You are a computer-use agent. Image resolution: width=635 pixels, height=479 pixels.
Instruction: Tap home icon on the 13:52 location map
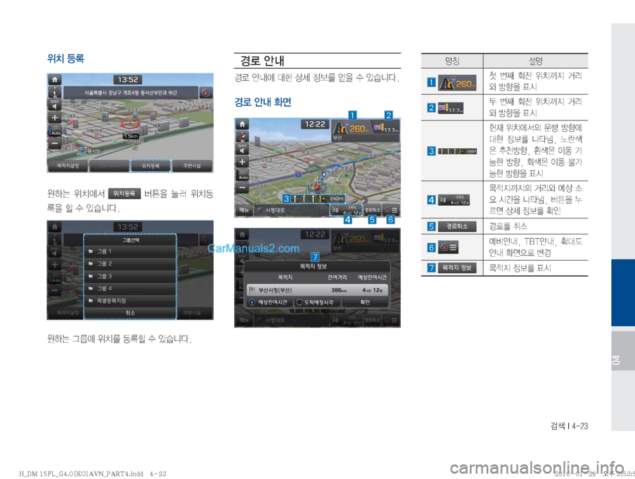point(55,79)
